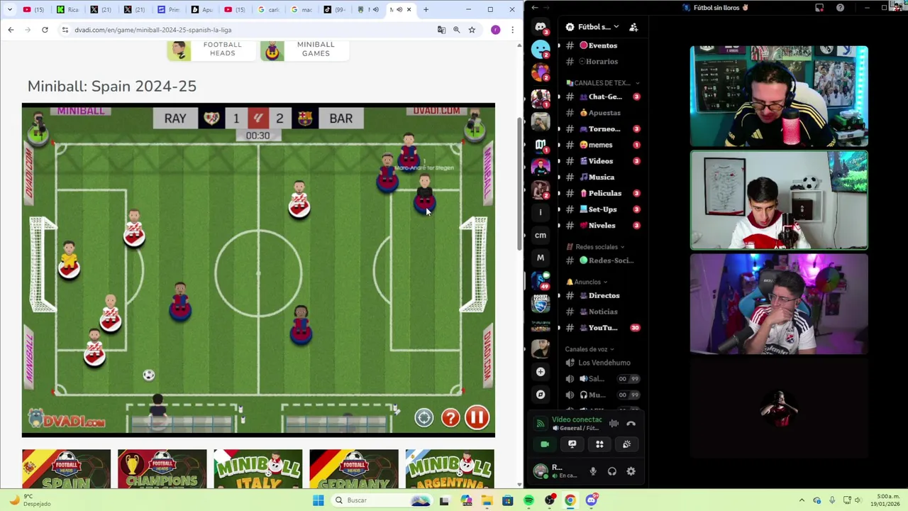Open the red question mark help button
The width and height of the screenshot is (908, 511).
coord(450,417)
